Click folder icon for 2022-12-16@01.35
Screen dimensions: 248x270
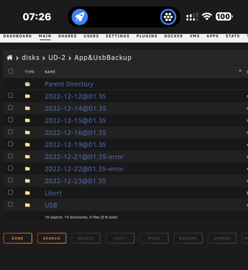click(x=28, y=132)
